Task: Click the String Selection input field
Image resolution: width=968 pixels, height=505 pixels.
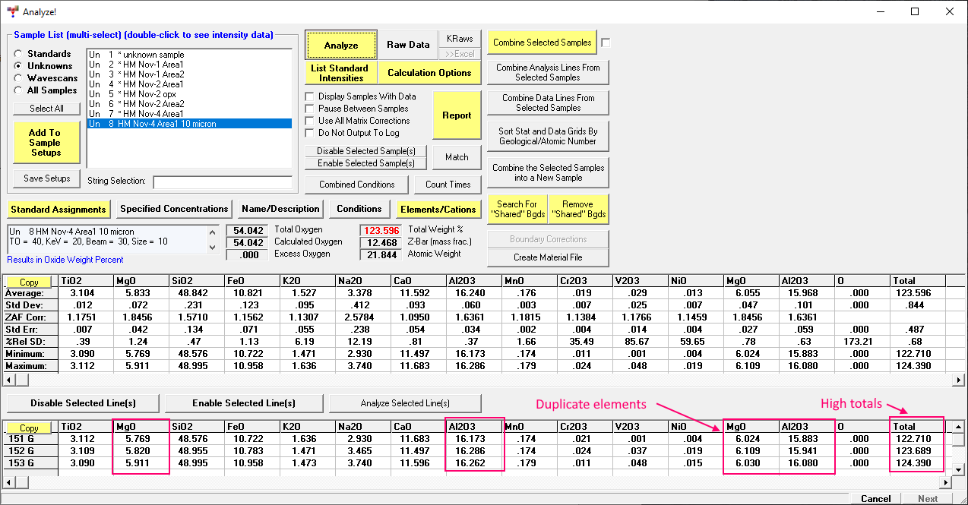Action: point(222,182)
